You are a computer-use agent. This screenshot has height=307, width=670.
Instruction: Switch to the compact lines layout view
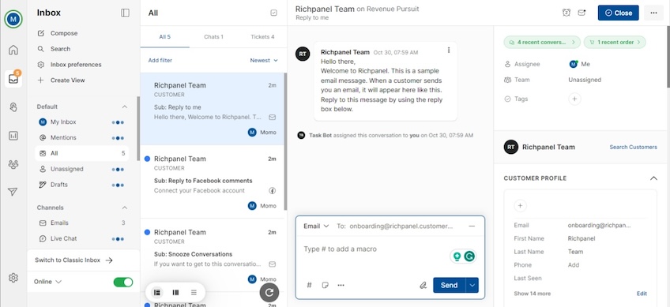(x=194, y=293)
